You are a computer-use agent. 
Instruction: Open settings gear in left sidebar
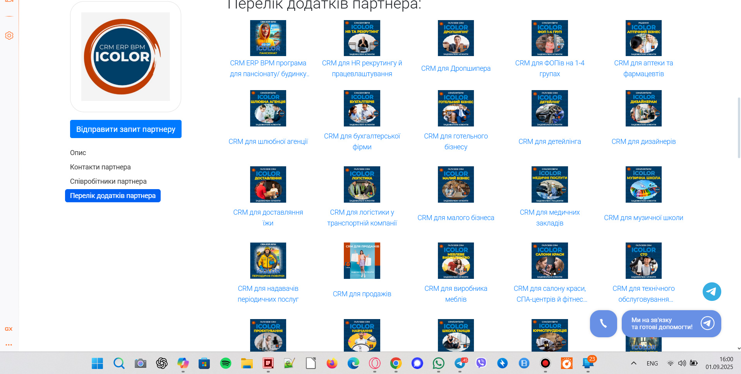(x=9, y=36)
